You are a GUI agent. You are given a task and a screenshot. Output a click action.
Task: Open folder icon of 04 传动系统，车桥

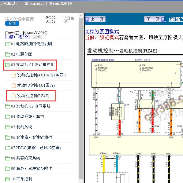tap(8, 117)
